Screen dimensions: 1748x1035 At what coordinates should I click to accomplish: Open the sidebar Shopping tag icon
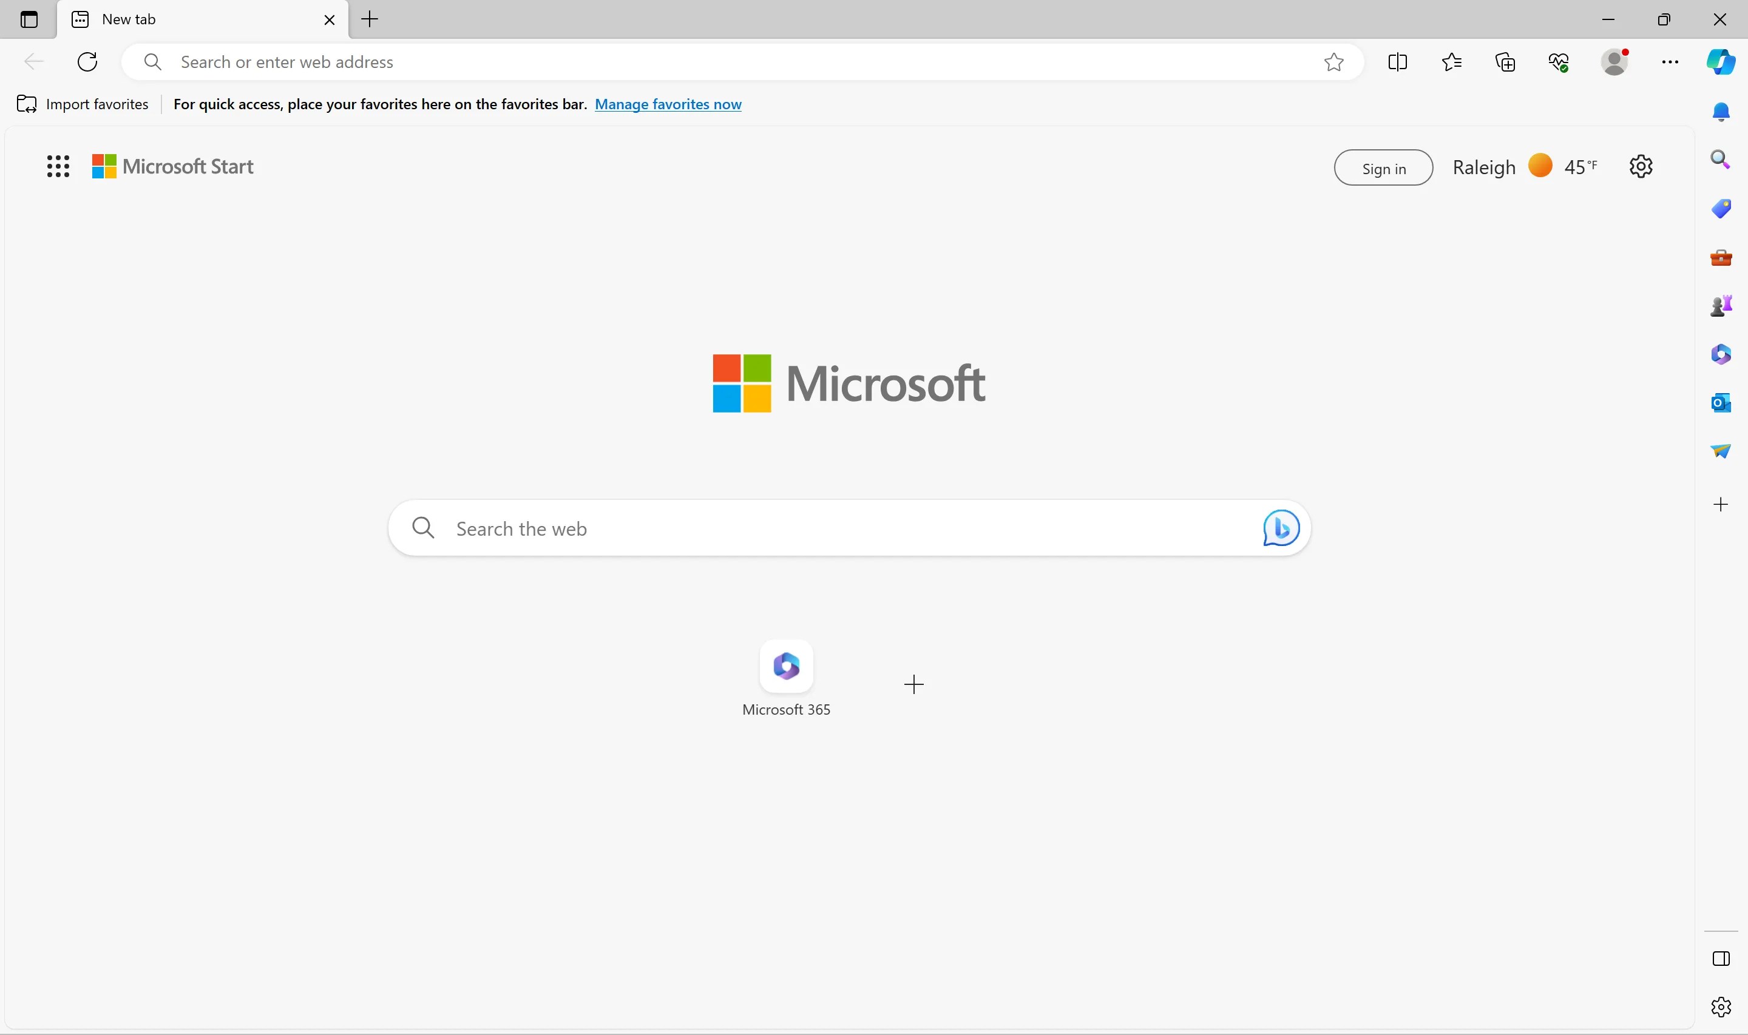pos(1720,209)
